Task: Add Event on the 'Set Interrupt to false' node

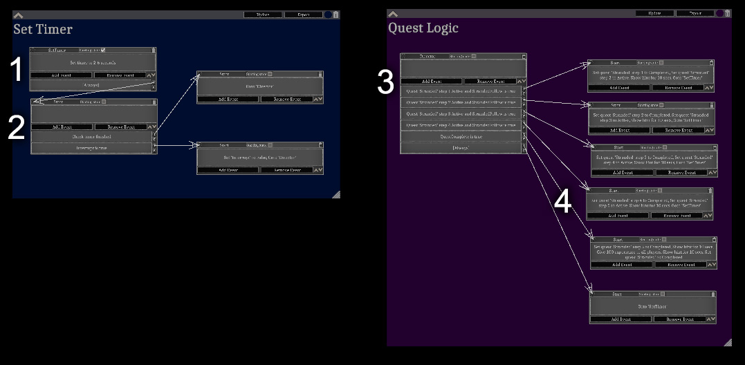Action: coord(228,170)
